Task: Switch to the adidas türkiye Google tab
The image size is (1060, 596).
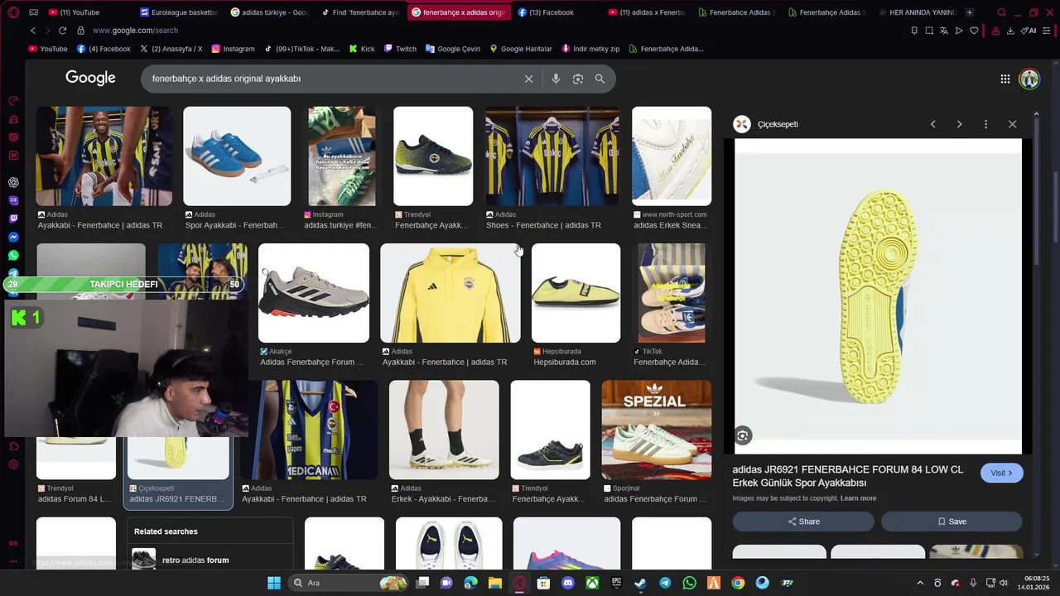Action: tap(269, 12)
